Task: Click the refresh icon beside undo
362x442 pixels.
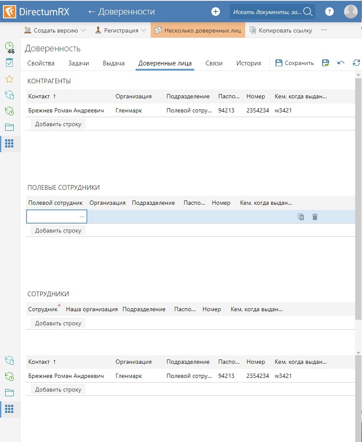Action: tap(356, 63)
